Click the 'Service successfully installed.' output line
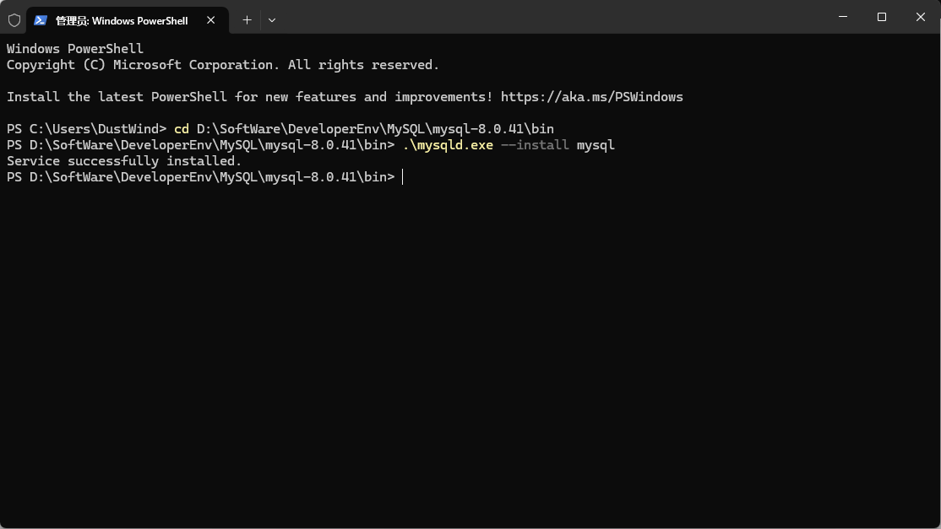 pos(124,161)
